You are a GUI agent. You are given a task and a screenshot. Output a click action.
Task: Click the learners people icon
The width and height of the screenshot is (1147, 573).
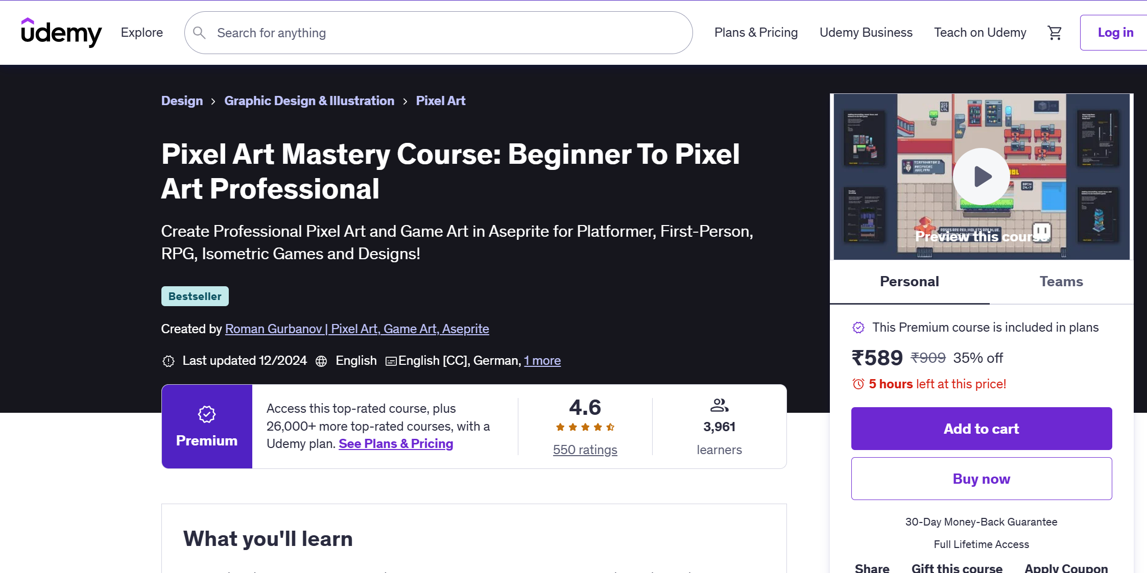click(x=719, y=406)
